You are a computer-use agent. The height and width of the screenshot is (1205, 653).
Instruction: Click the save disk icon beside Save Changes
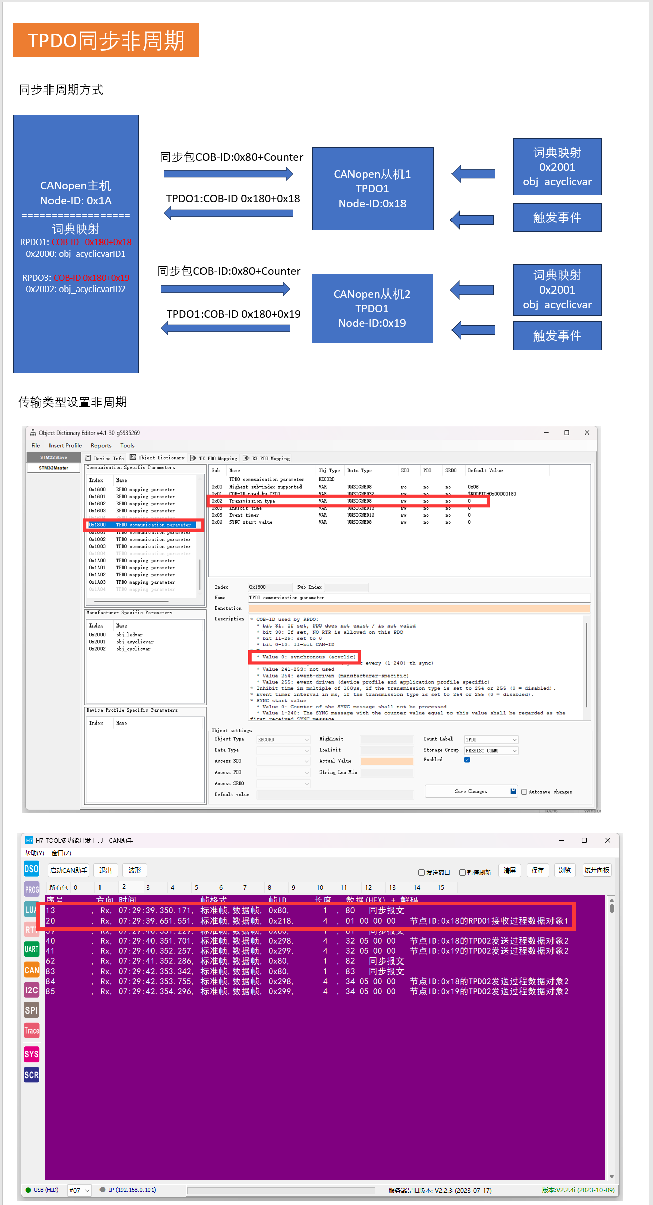point(513,791)
